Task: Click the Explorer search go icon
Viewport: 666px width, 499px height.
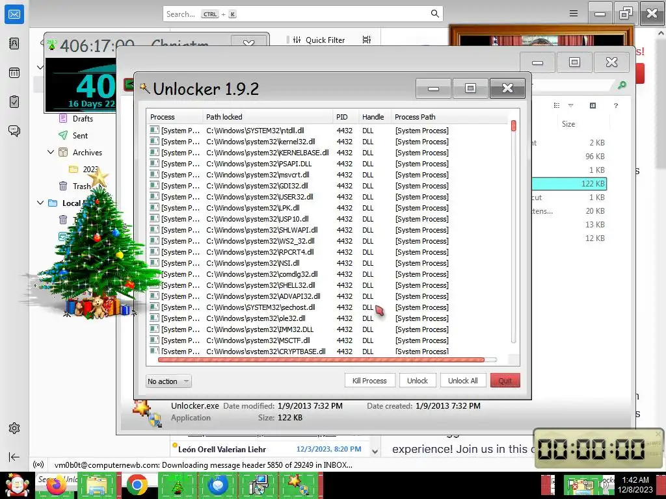Action: 622,86
